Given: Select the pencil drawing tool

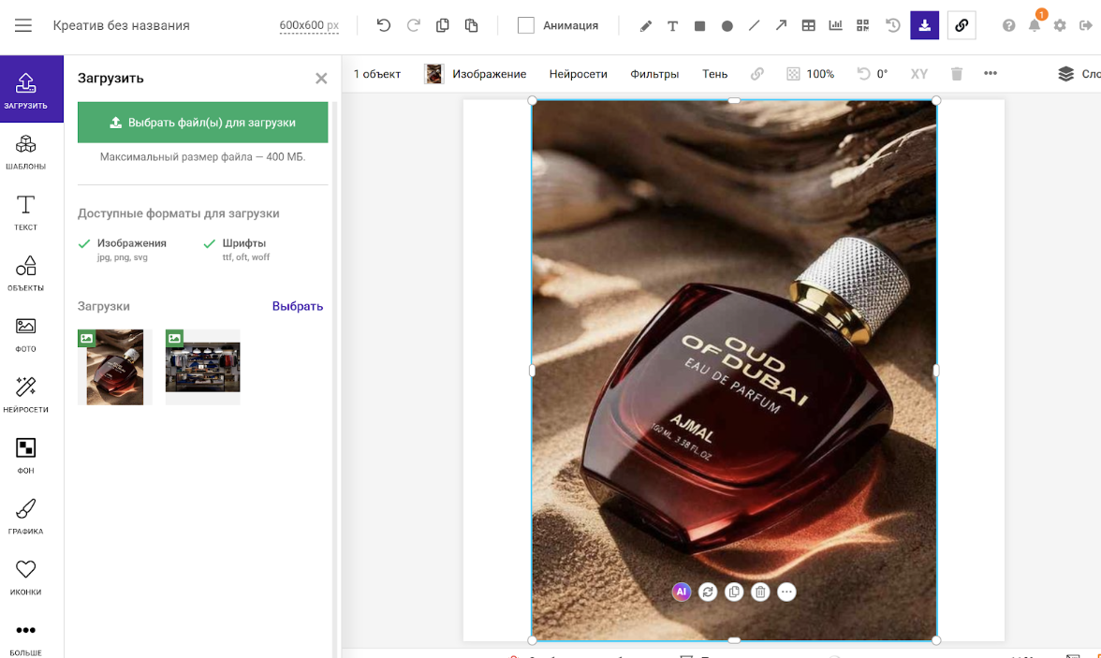Looking at the screenshot, I should pyautogui.click(x=645, y=26).
